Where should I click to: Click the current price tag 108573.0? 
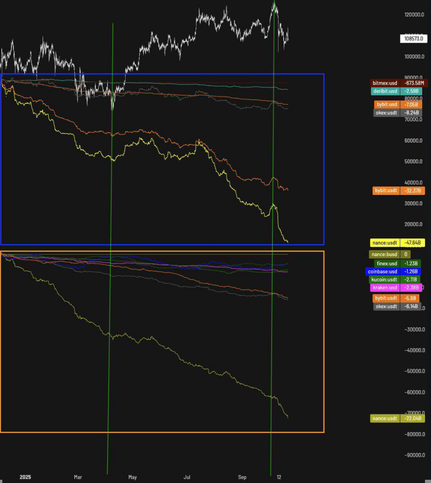coord(413,39)
